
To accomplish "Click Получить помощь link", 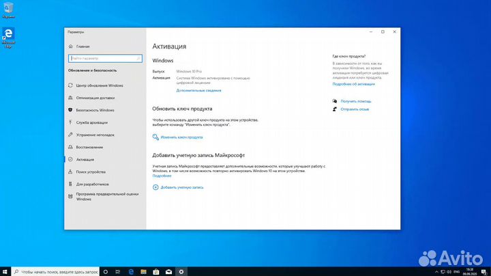I will (x=356, y=101).
